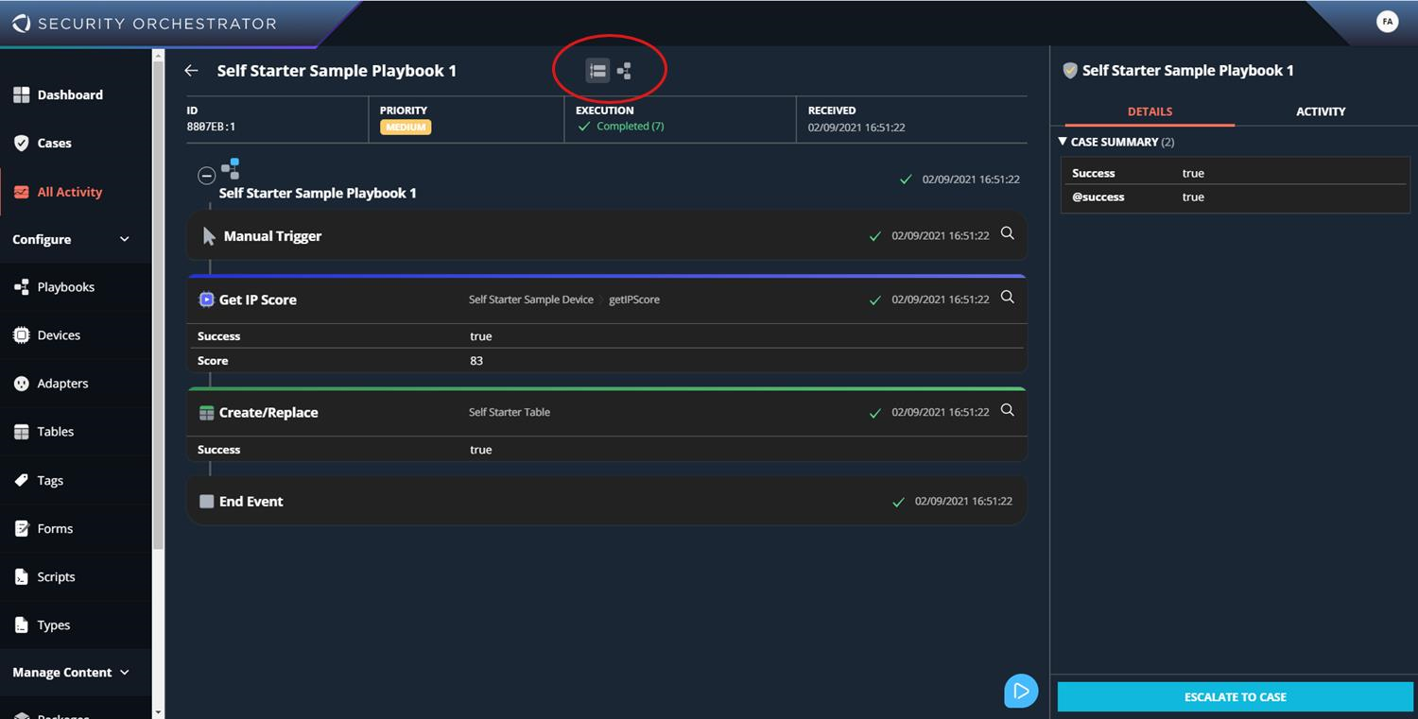The width and height of the screenshot is (1418, 719).
Task: Click the Cases shield icon
Action: pos(21,143)
